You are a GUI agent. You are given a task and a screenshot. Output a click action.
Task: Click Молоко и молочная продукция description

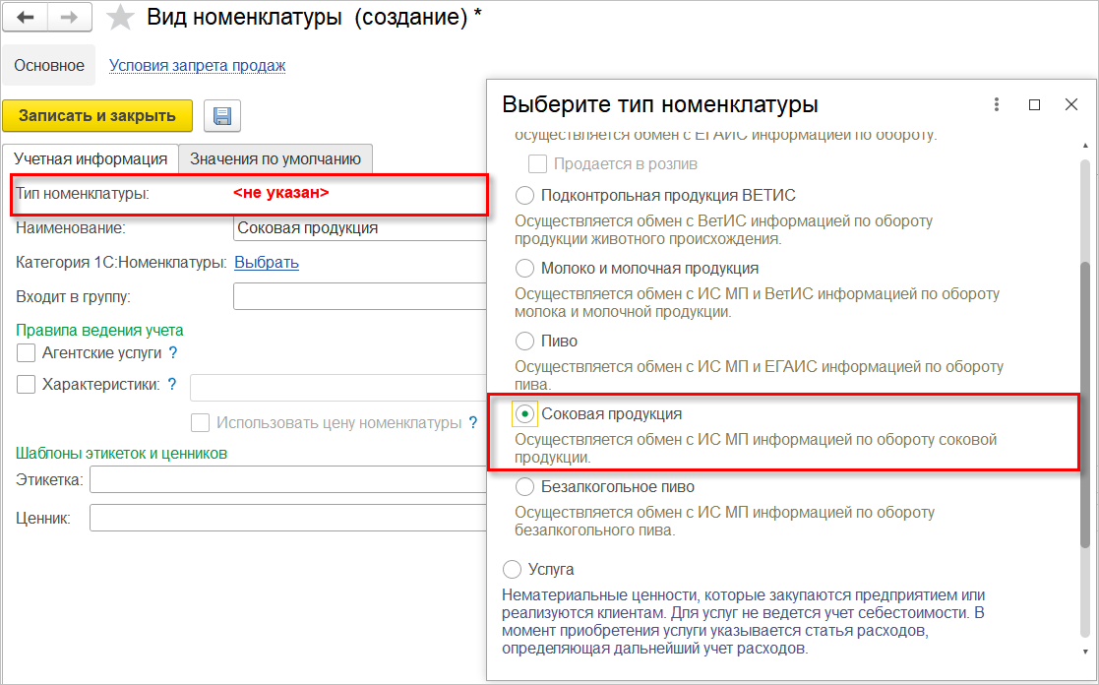pos(757,303)
